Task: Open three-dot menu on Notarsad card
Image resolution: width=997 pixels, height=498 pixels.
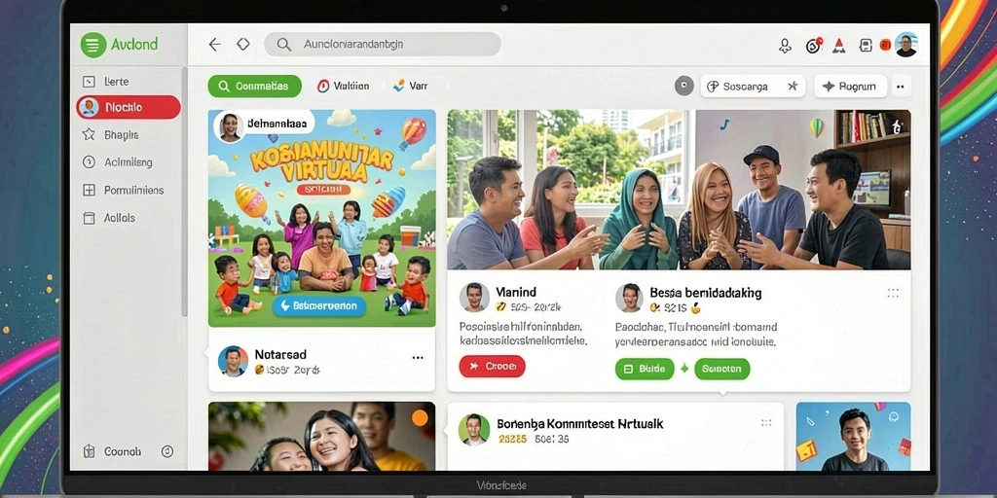Action: (x=418, y=358)
